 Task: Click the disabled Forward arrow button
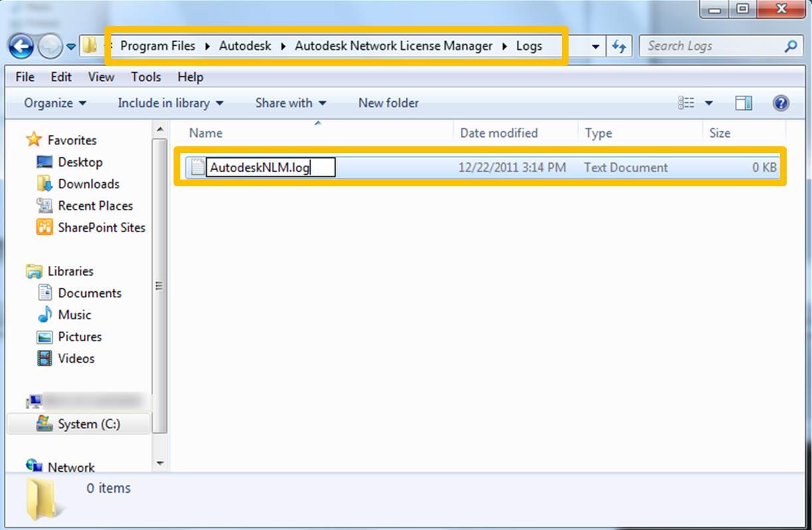coord(50,47)
